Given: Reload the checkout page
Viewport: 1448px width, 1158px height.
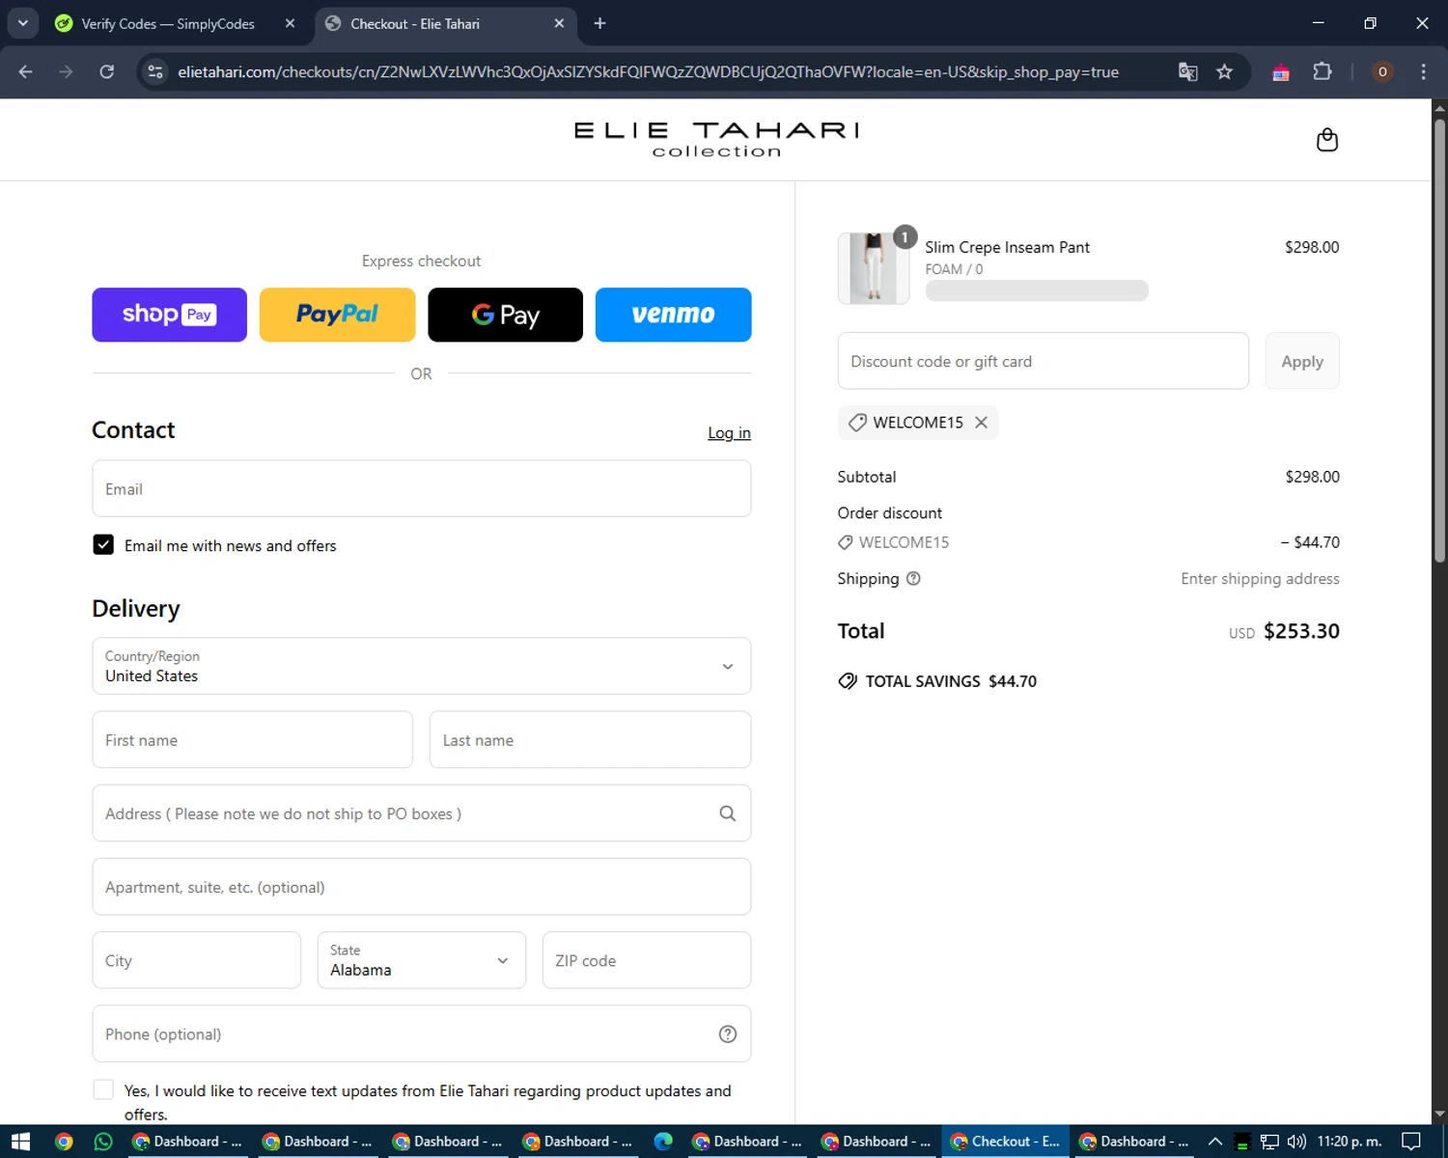Looking at the screenshot, I should (x=107, y=72).
